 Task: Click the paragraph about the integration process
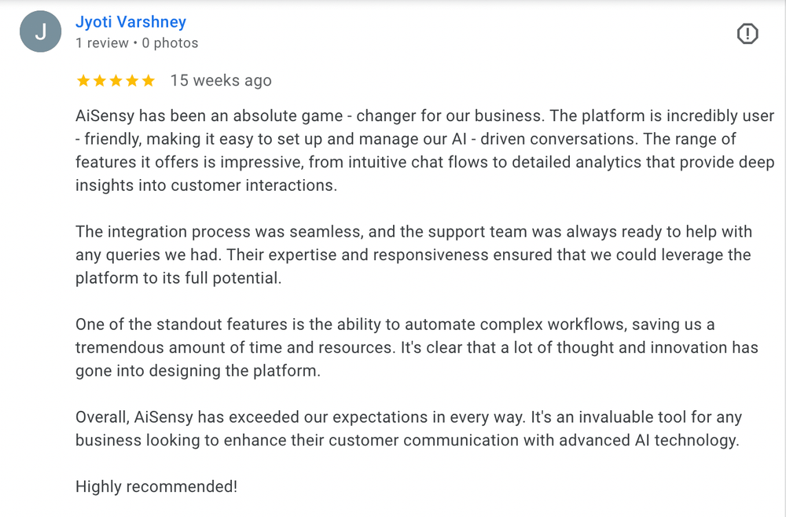[x=413, y=255]
